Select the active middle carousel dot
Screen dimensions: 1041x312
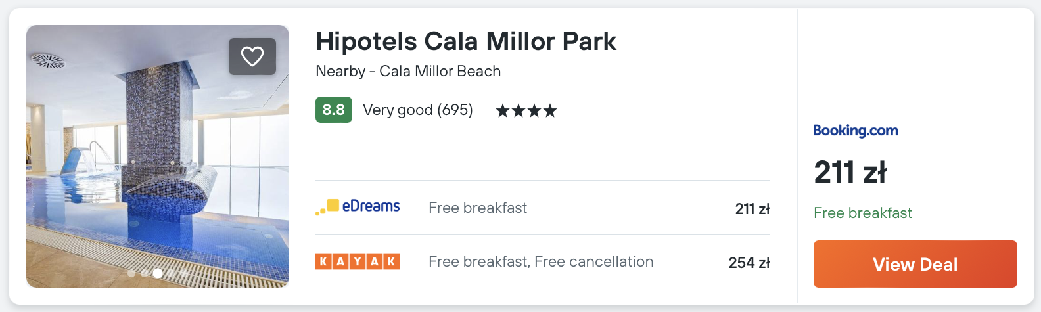pyautogui.click(x=158, y=273)
